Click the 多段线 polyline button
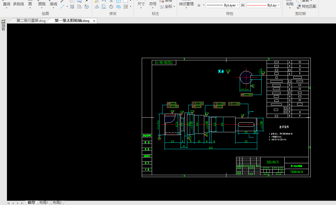This screenshot has height=205, width=336. (x=18, y=4)
